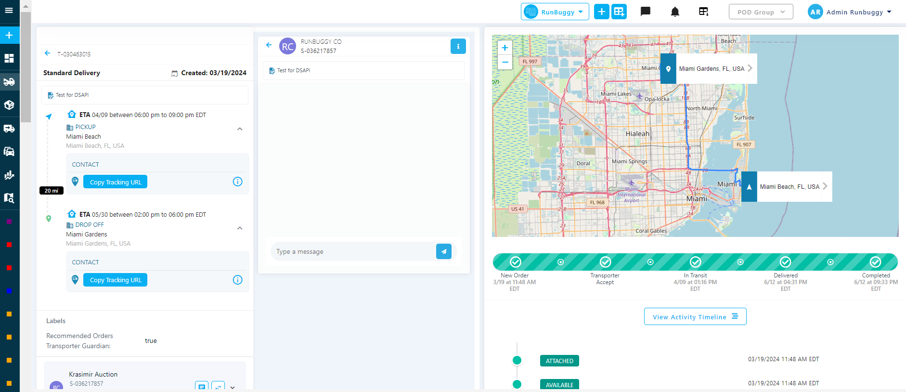Image resolution: width=906 pixels, height=392 pixels.
Task: Open the notifications bell
Action: point(675,12)
